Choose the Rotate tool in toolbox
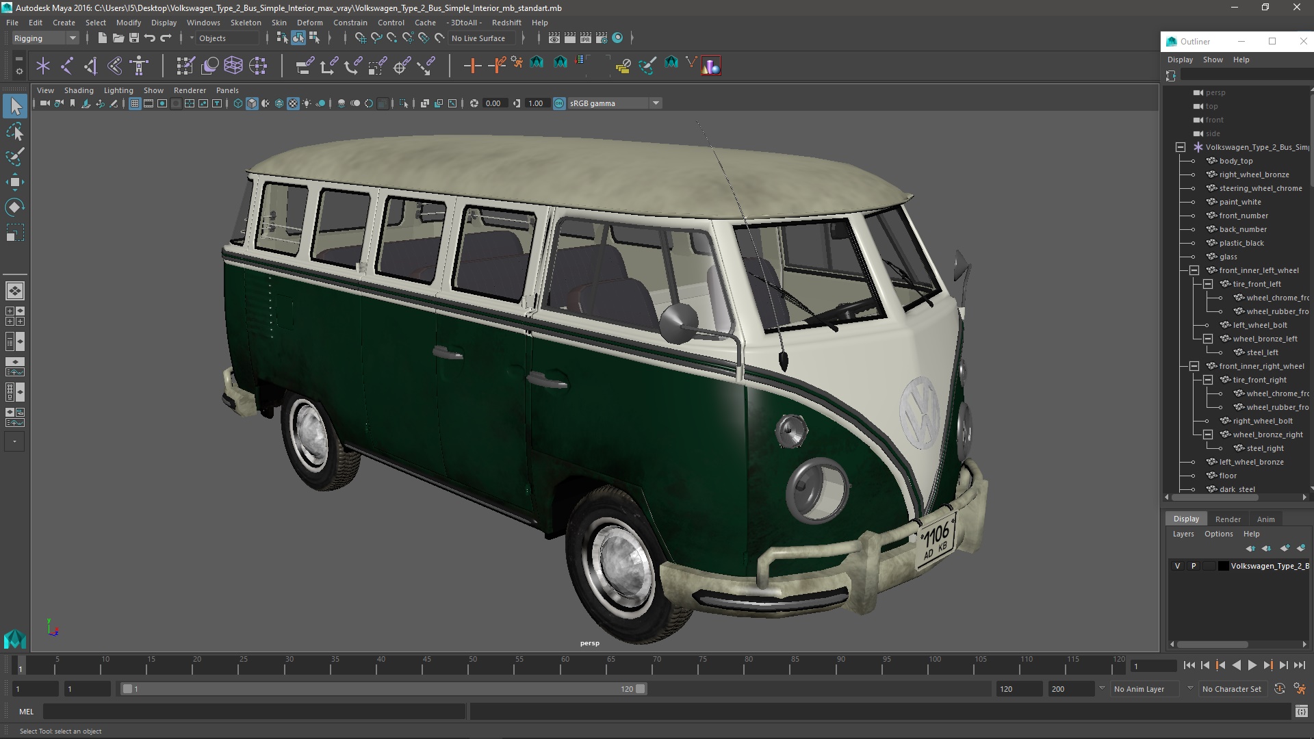This screenshot has height=739, width=1314. tap(15, 207)
